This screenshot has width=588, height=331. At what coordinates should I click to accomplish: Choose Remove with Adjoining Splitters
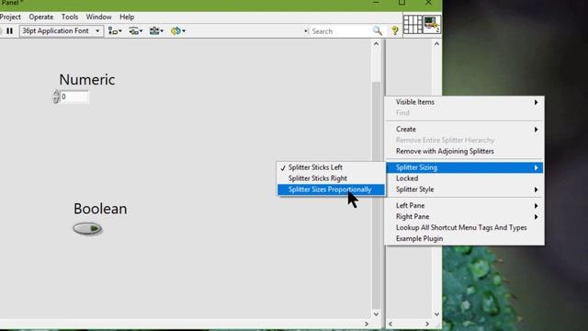point(465,151)
